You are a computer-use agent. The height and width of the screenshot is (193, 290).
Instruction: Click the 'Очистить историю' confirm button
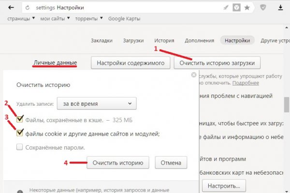tap(118, 163)
